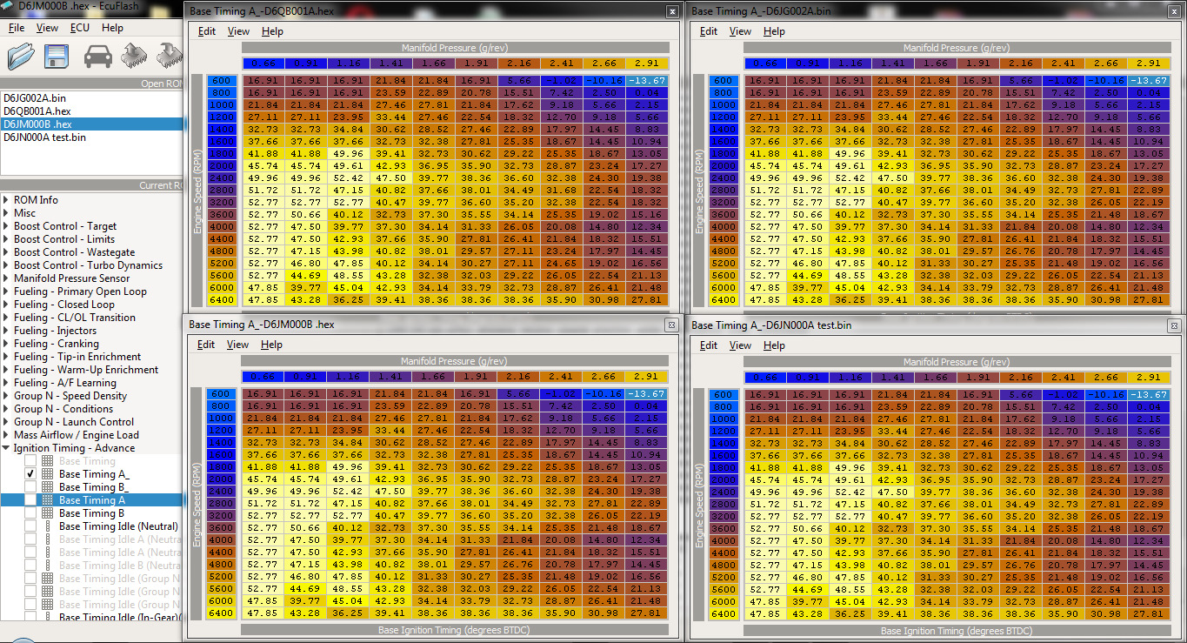Click the 1D table icon beside Base Timing Idle (Neutral)
The width and height of the screenshot is (1187, 643).
coord(48,526)
